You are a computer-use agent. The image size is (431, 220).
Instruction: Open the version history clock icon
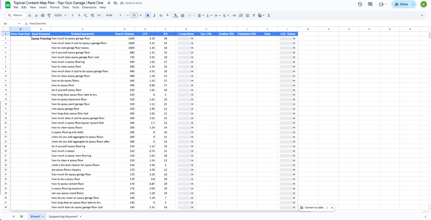tap(360, 4)
